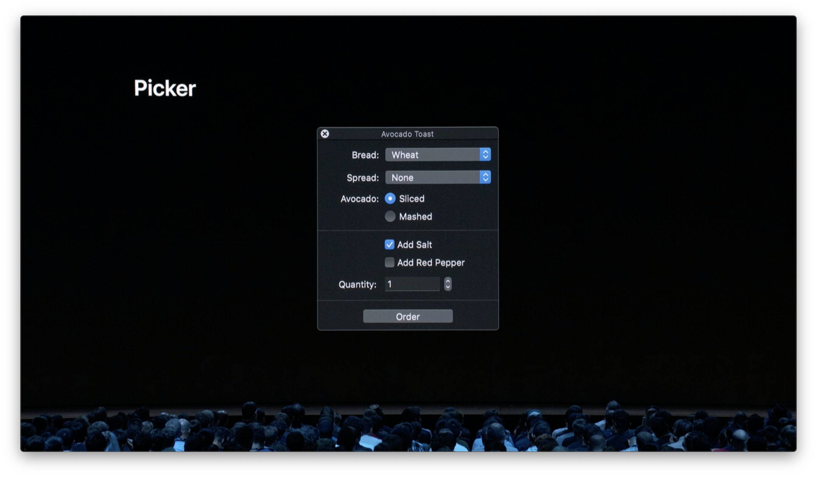Choose the Mashed avocado radio button
Image resolution: width=817 pixels, height=477 pixels.
(x=390, y=216)
